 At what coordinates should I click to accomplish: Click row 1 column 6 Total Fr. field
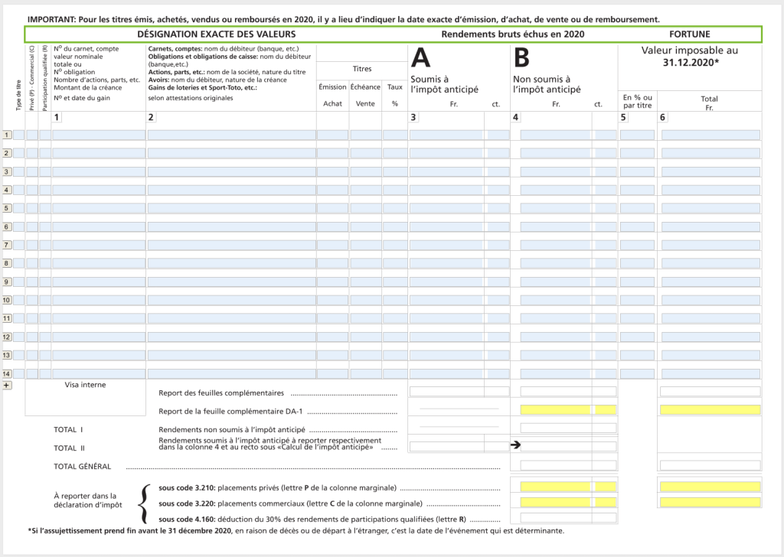pos(710,135)
